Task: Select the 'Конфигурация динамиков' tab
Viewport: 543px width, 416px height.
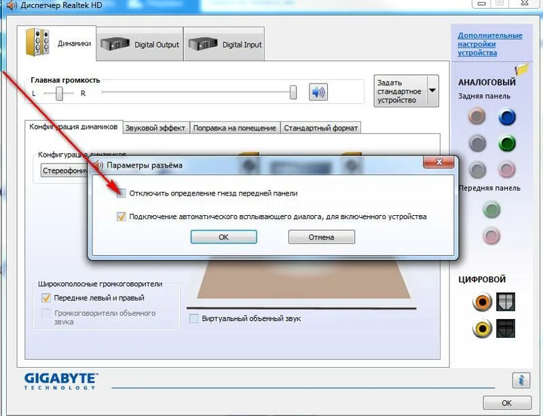Action: click(x=73, y=127)
